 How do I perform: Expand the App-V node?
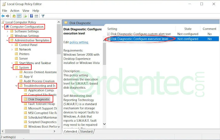tap(16, 77)
